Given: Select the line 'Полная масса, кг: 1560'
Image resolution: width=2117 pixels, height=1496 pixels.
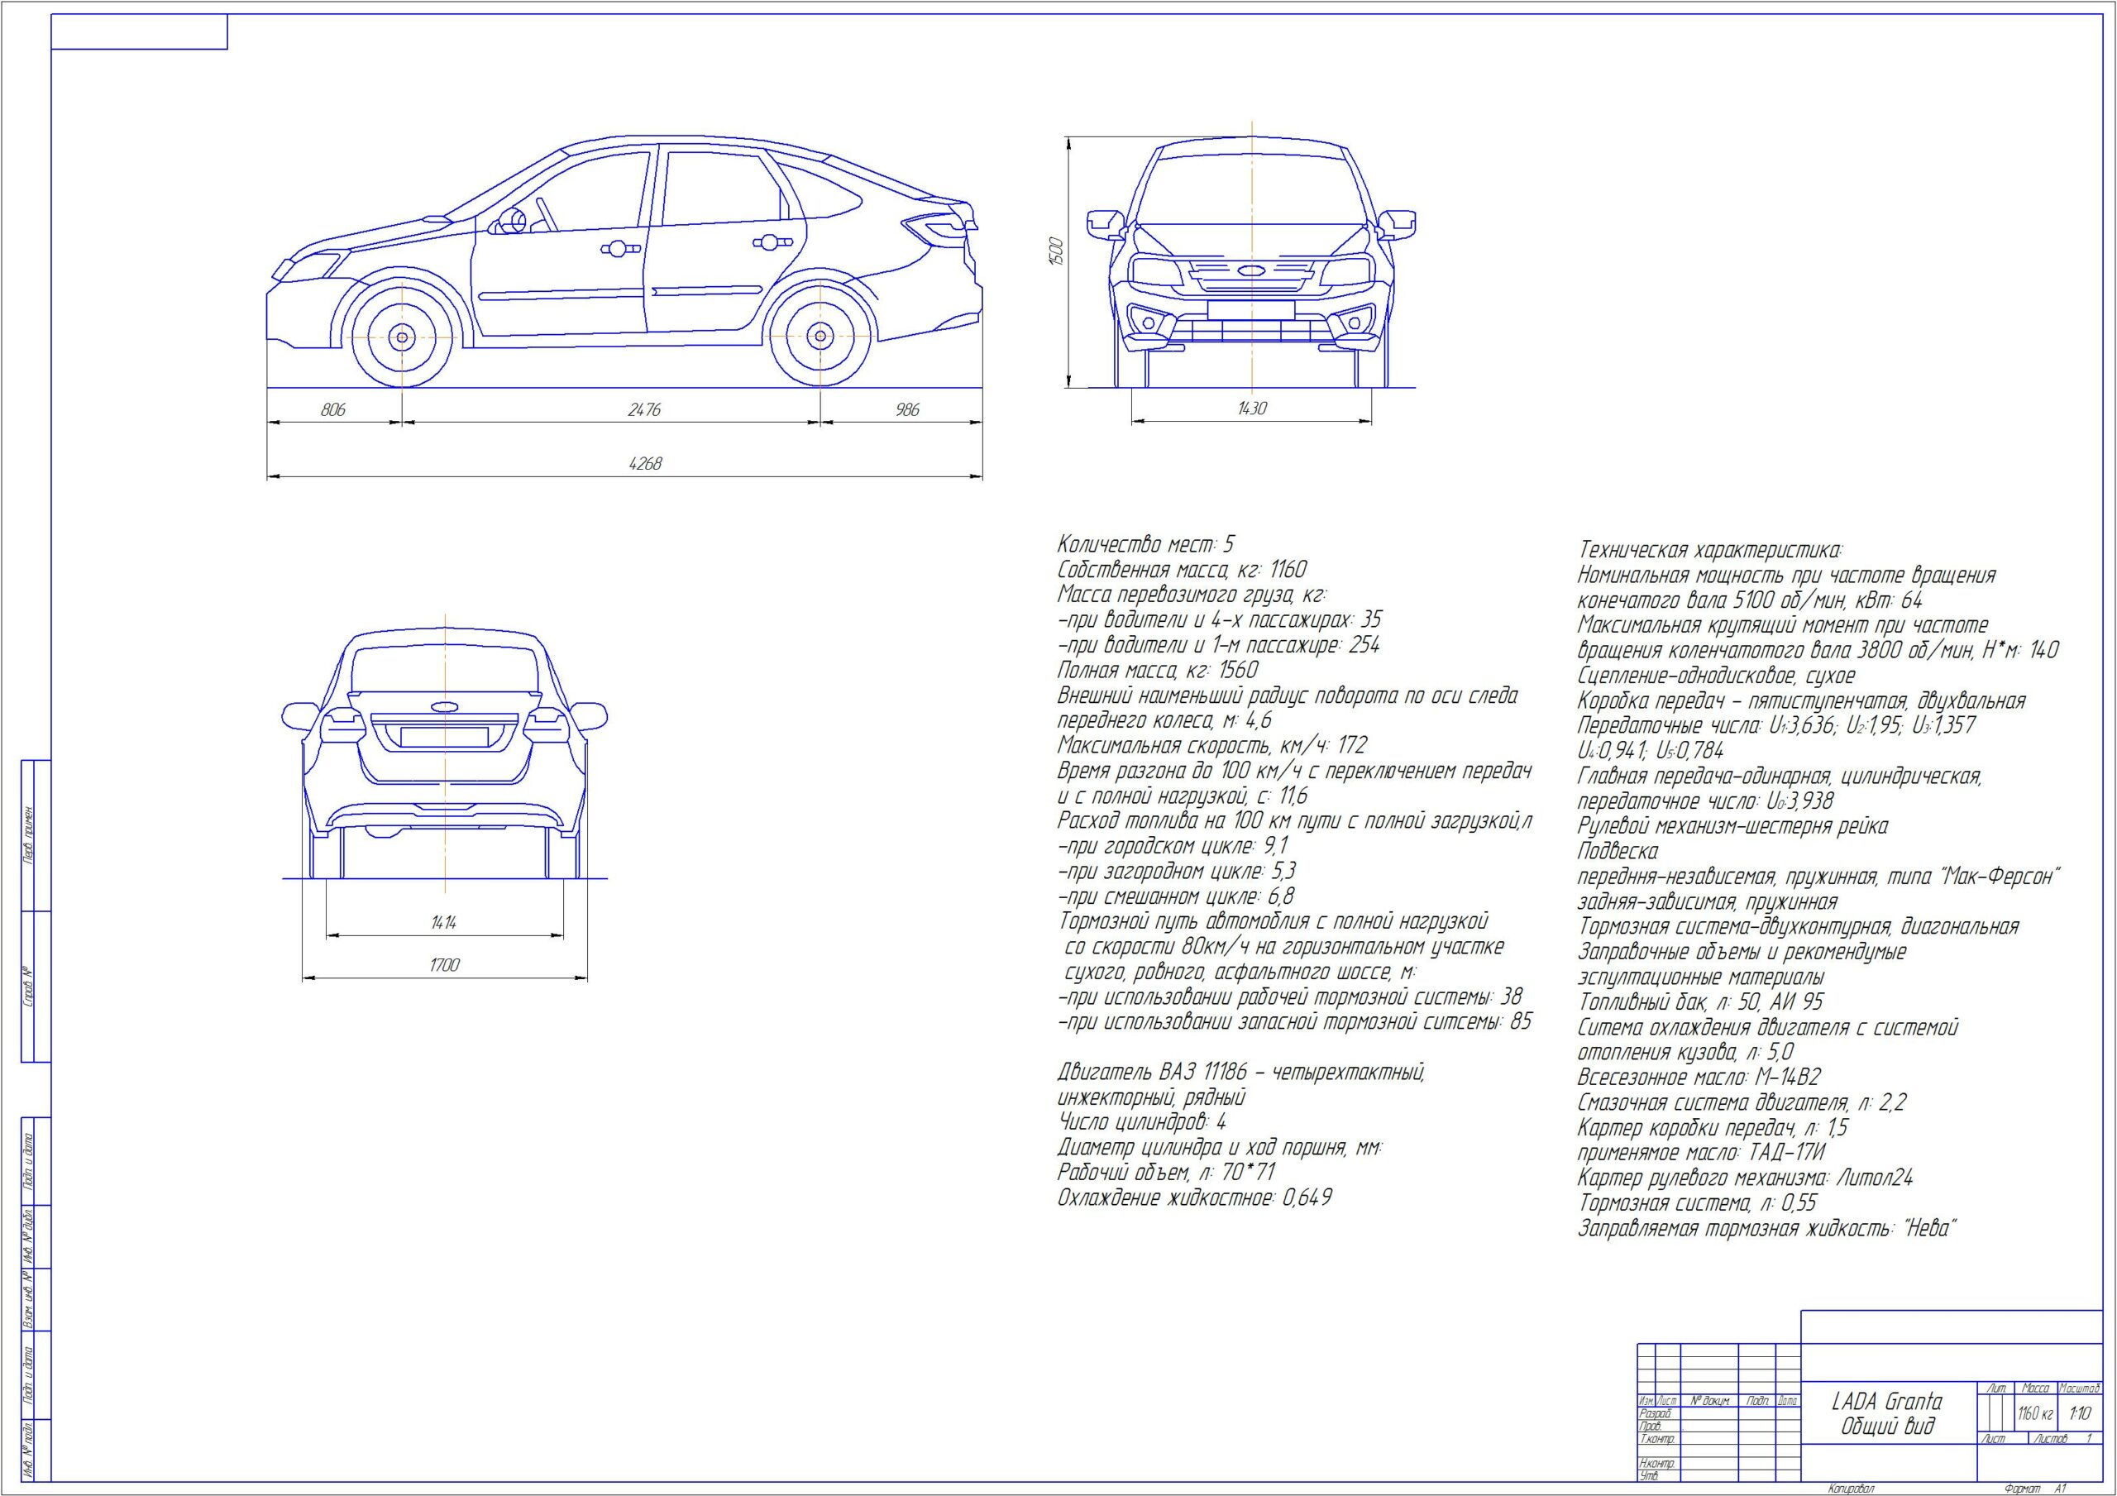Looking at the screenshot, I should 1157,671.
